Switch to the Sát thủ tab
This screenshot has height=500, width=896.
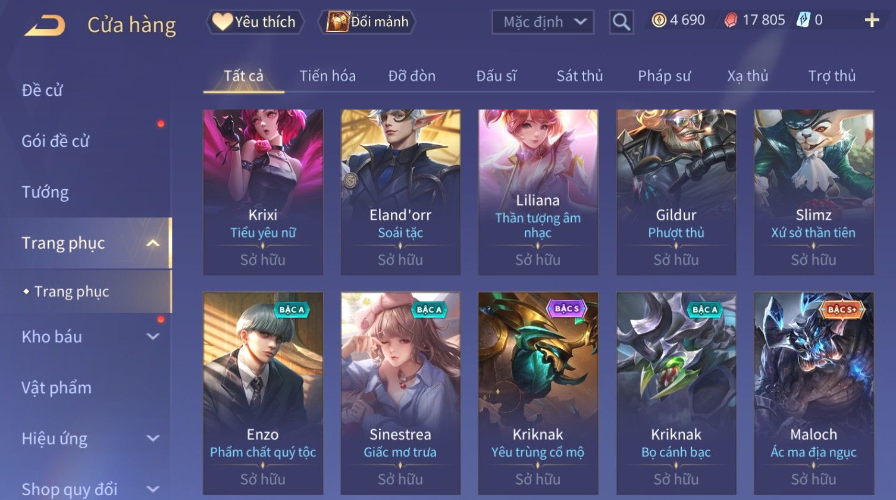(579, 76)
